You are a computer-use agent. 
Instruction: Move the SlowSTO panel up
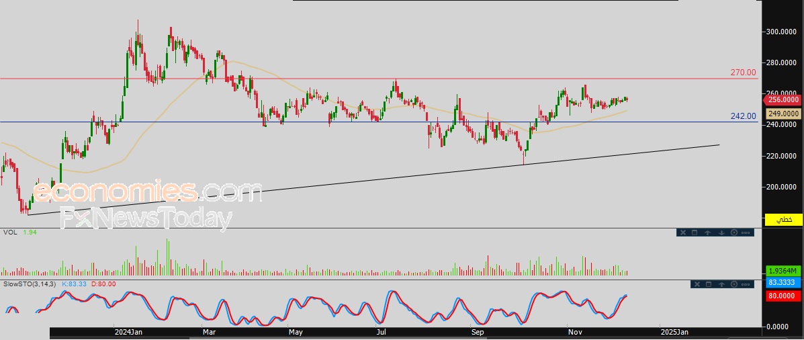click(x=721, y=284)
